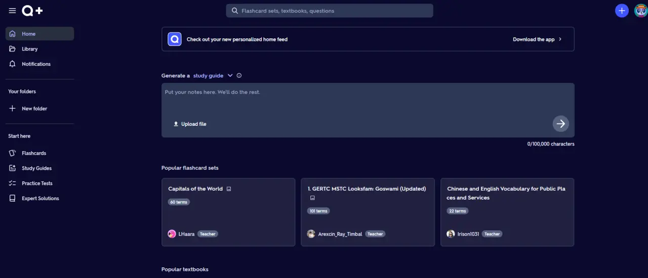Click the 22 terms badge

[457, 211]
